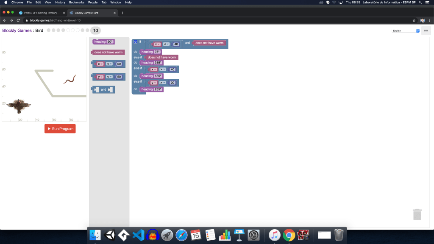This screenshot has width=434, height=244.
Task: Open Keynote from the dock
Action: (239, 235)
